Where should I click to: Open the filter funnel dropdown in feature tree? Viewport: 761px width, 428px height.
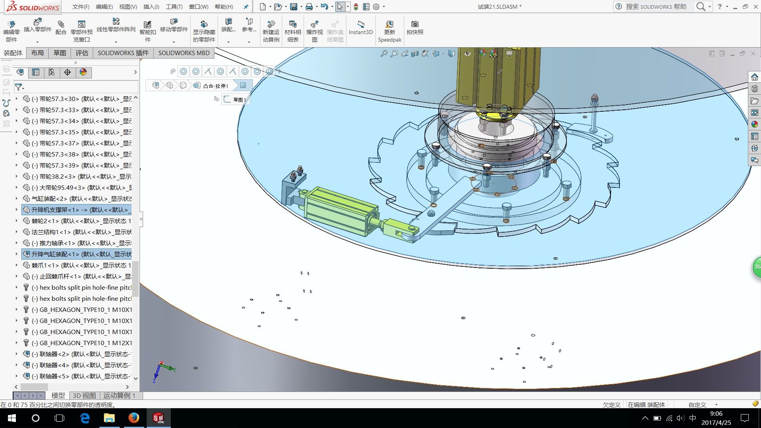[19, 87]
